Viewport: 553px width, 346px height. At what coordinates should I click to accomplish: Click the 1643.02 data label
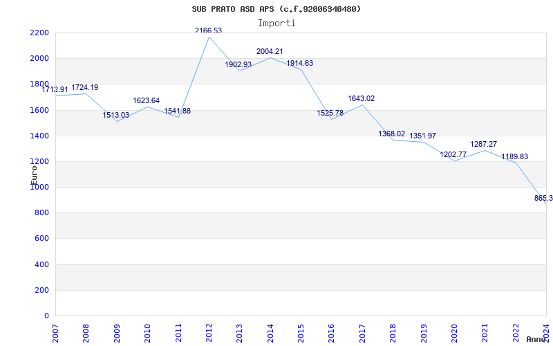(362, 98)
